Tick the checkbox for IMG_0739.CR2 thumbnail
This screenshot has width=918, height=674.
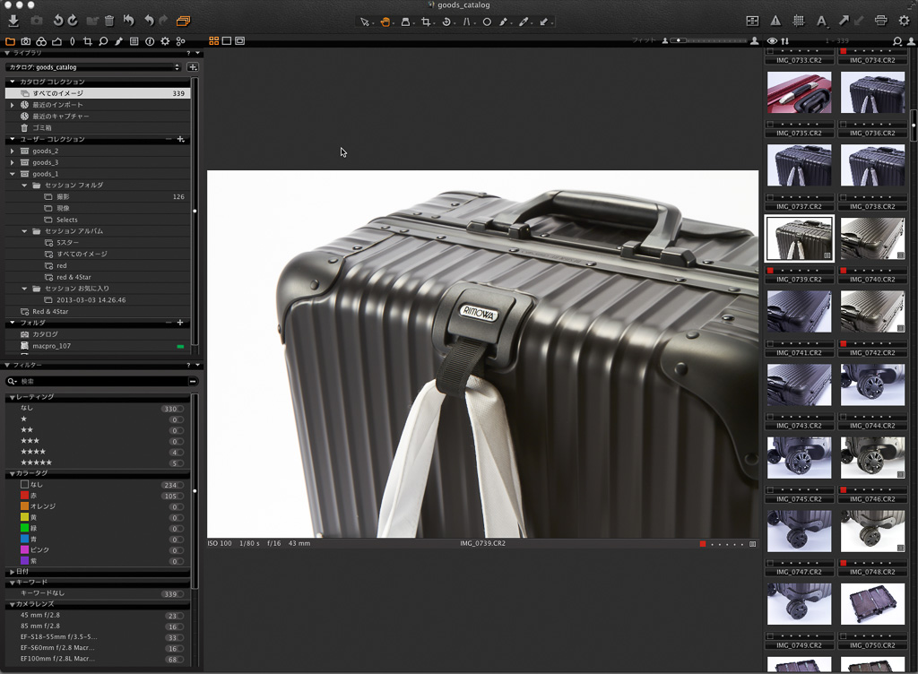tap(770, 270)
